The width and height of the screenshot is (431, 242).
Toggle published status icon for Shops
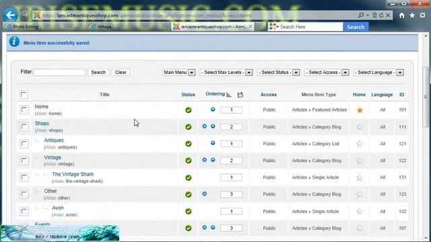pos(189,127)
